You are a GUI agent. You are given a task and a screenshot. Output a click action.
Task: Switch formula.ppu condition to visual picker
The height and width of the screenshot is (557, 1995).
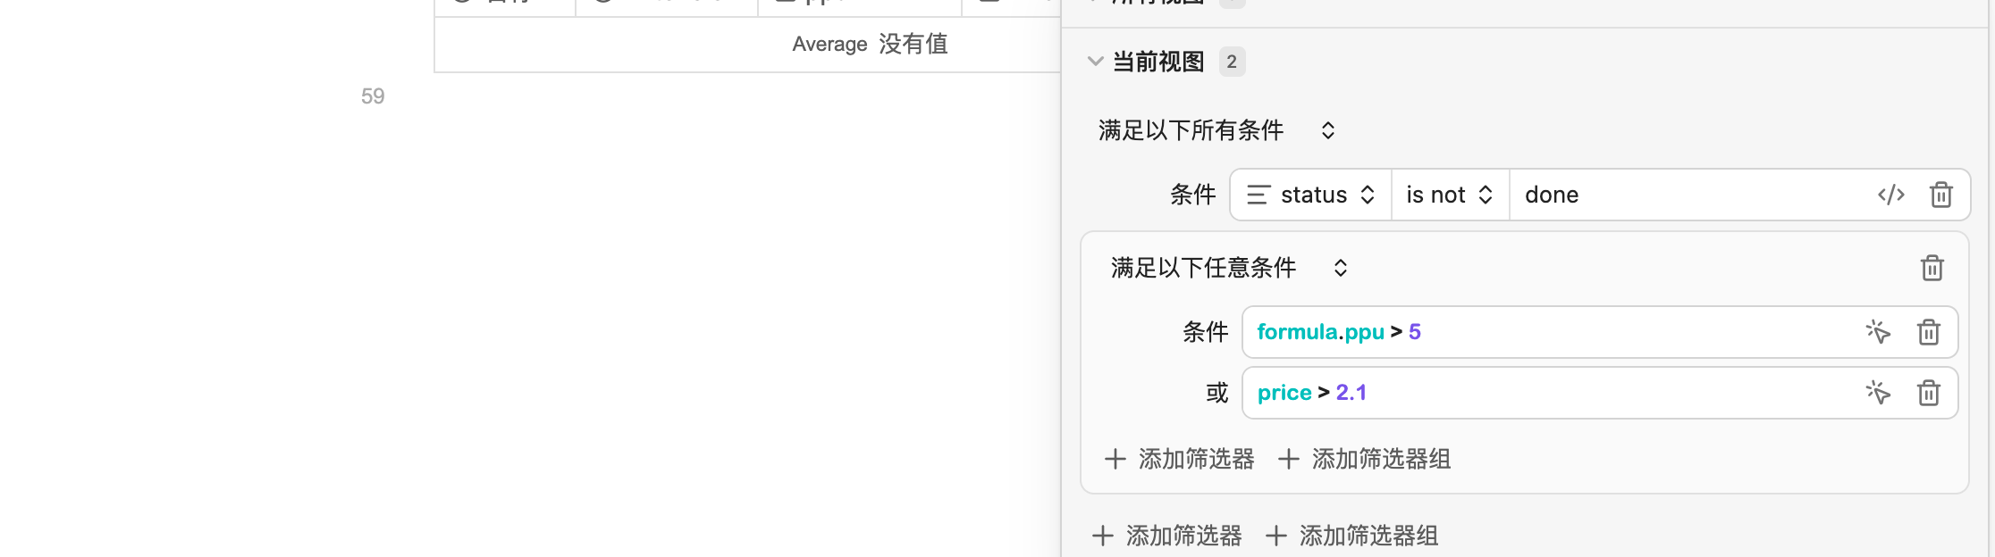point(1878,332)
